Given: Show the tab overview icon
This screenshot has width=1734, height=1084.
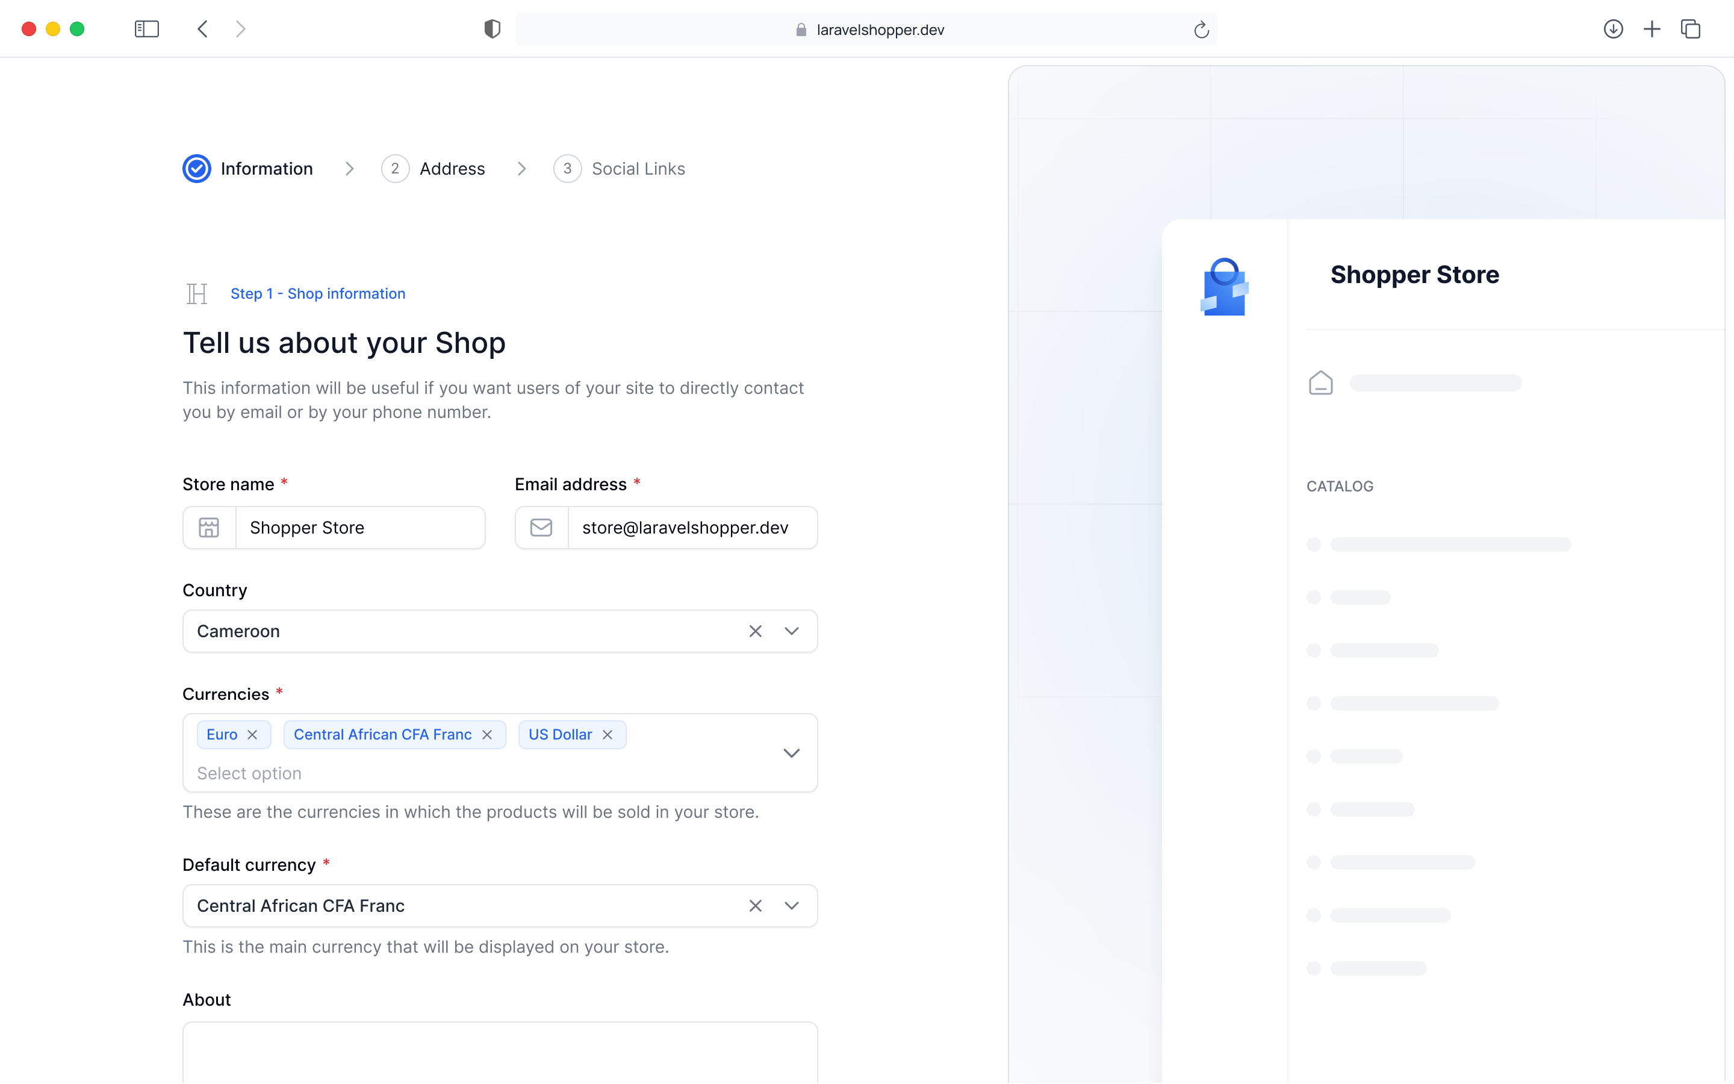Looking at the screenshot, I should 1690,29.
